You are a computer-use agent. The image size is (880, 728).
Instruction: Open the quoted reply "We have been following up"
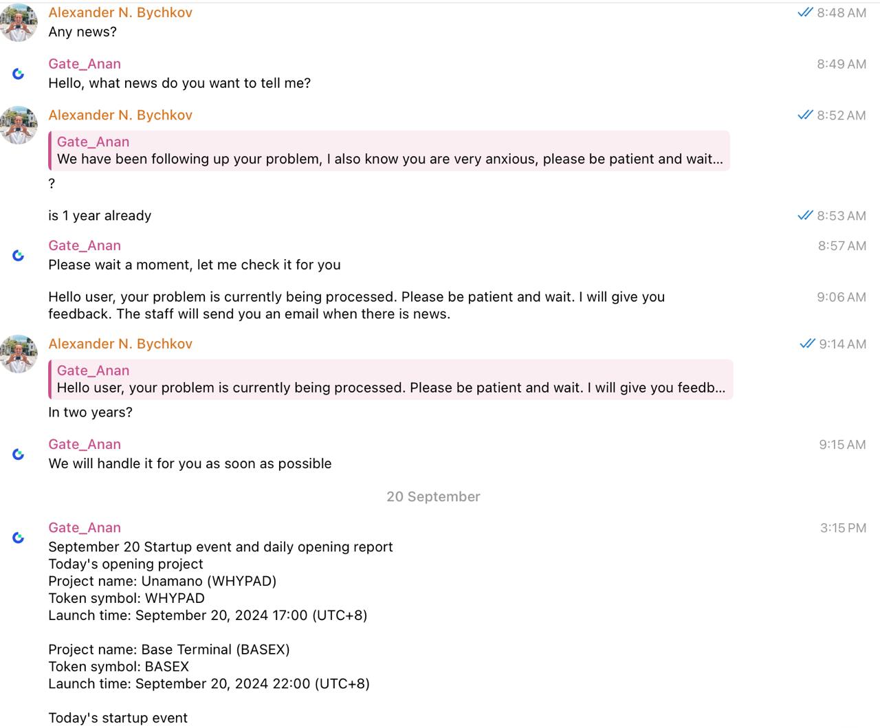389,151
